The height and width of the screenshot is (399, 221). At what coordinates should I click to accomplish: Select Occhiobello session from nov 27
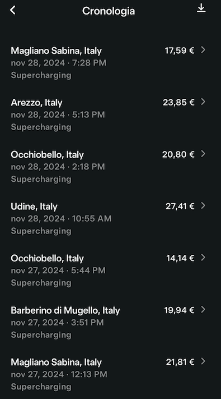point(110,270)
